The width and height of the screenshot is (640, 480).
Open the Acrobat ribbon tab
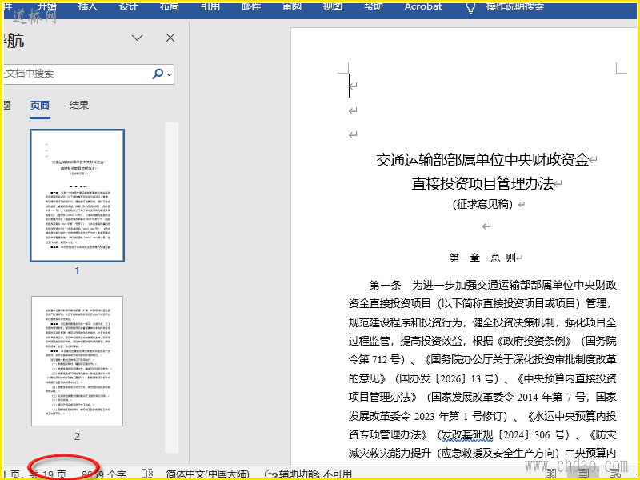tap(423, 6)
